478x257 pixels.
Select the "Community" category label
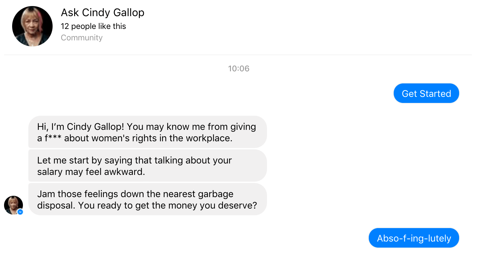[82, 38]
